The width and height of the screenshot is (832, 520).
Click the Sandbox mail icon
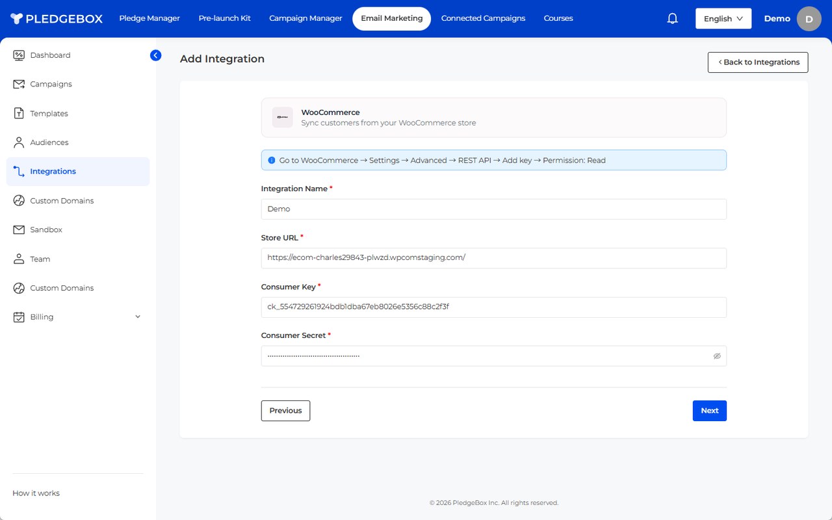pyautogui.click(x=19, y=230)
